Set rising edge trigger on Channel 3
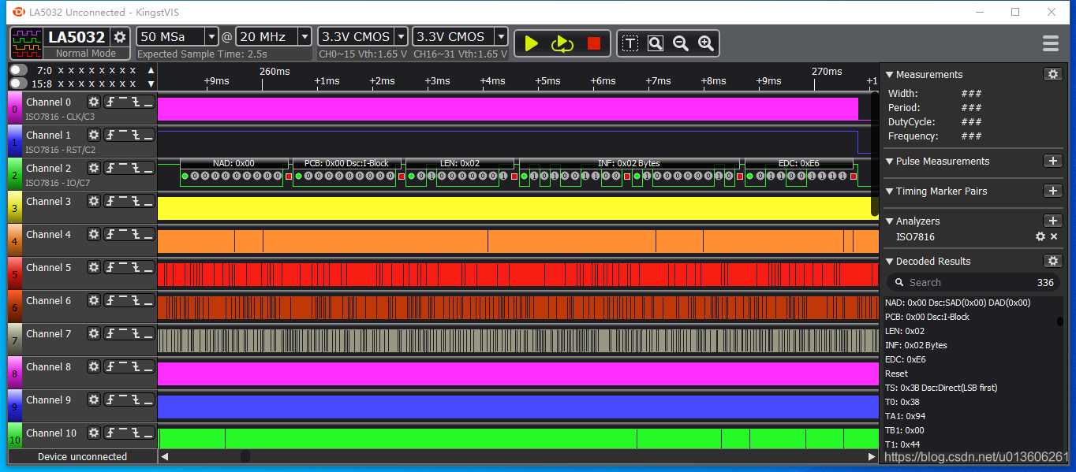 tap(110, 201)
